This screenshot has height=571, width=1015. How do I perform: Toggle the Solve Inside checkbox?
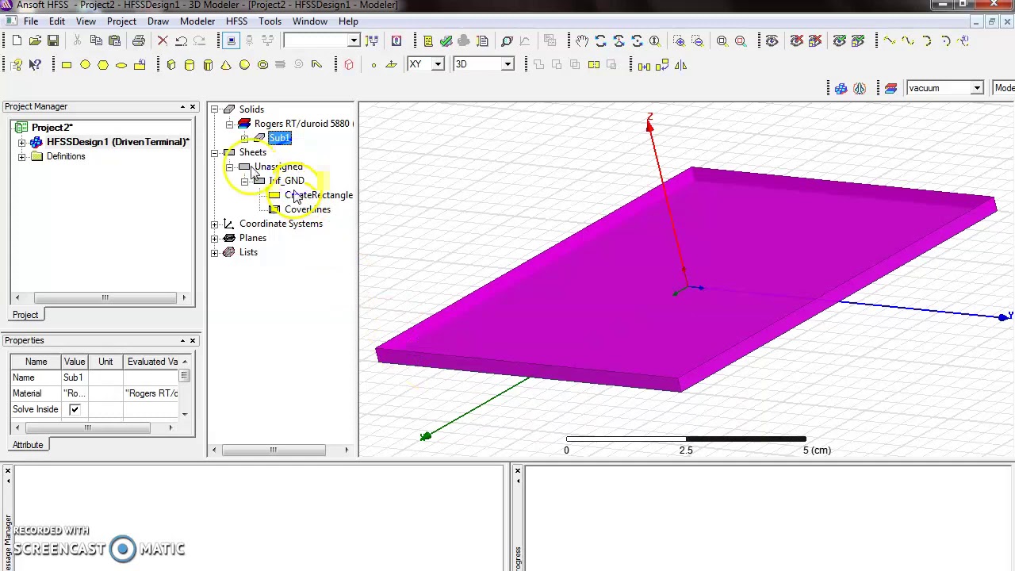pyautogui.click(x=75, y=409)
